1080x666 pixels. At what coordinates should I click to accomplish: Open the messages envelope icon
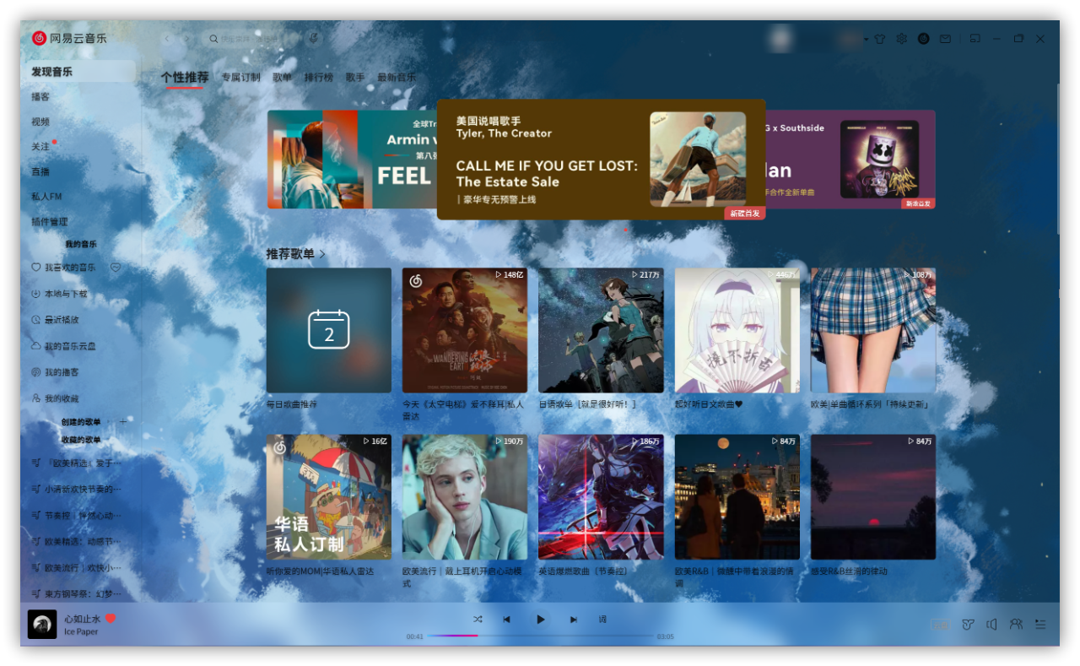[945, 39]
